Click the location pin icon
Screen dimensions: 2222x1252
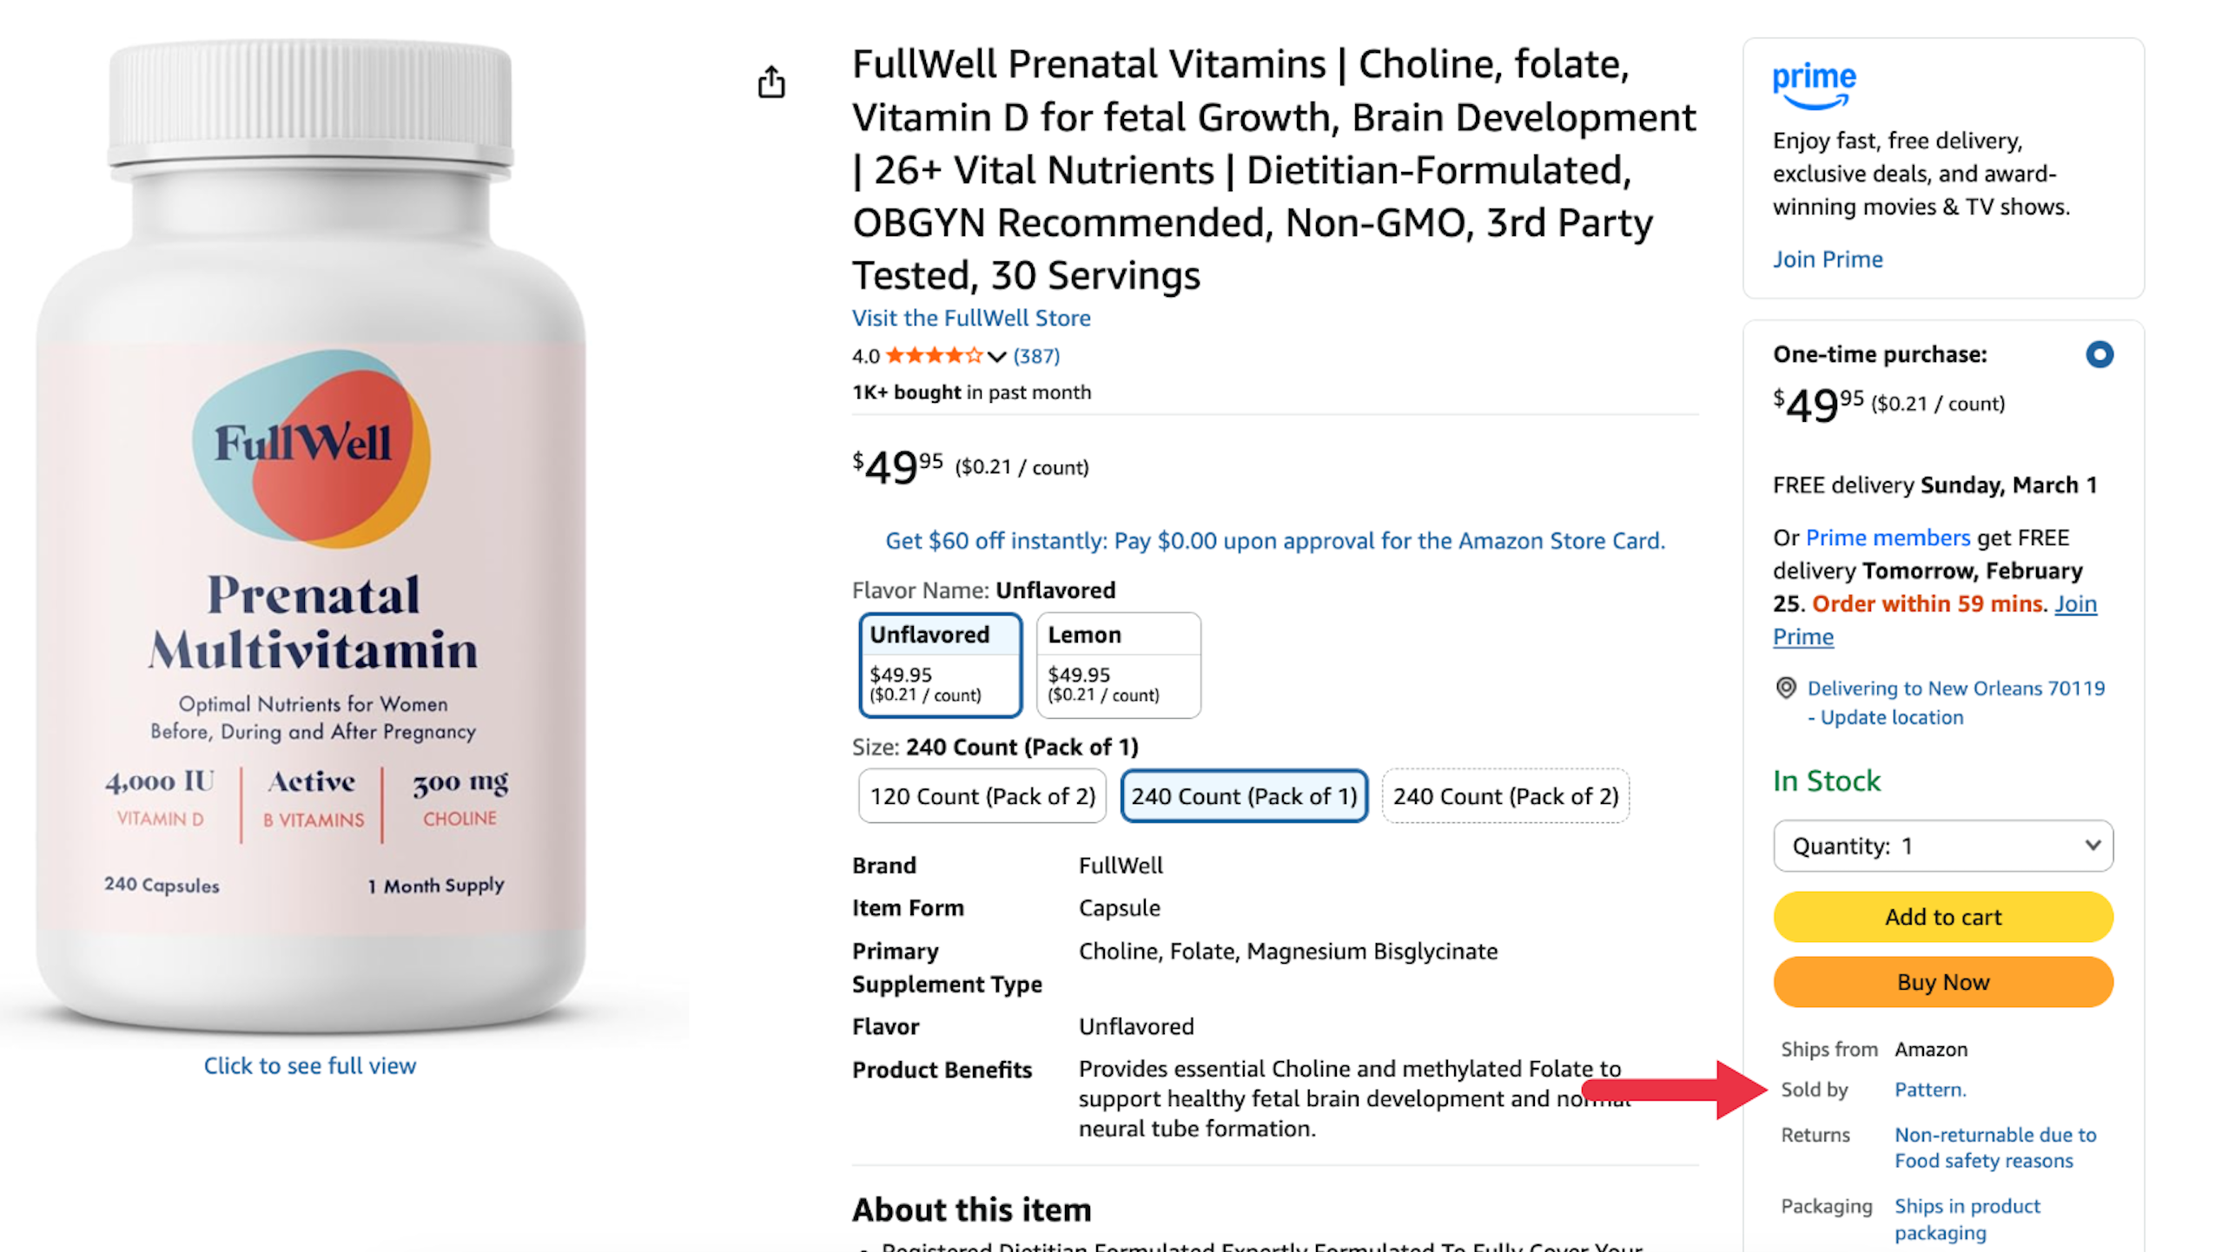tap(1785, 688)
